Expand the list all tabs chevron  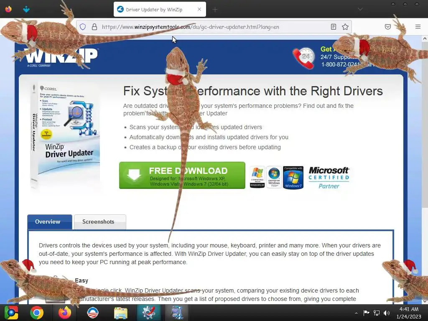(360, 9)
